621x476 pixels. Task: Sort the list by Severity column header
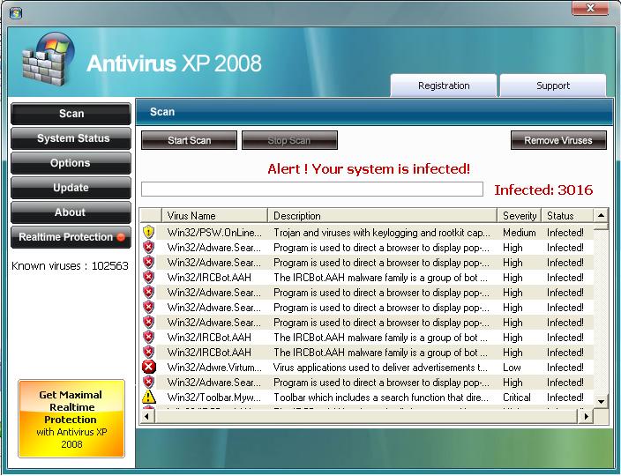pyautogui.click(x=520, y=216)
